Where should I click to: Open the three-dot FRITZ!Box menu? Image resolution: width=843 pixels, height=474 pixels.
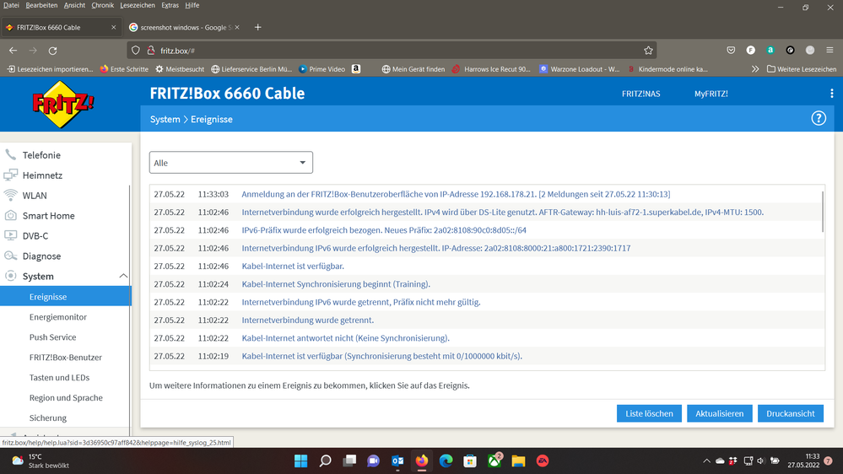point(831,94)
